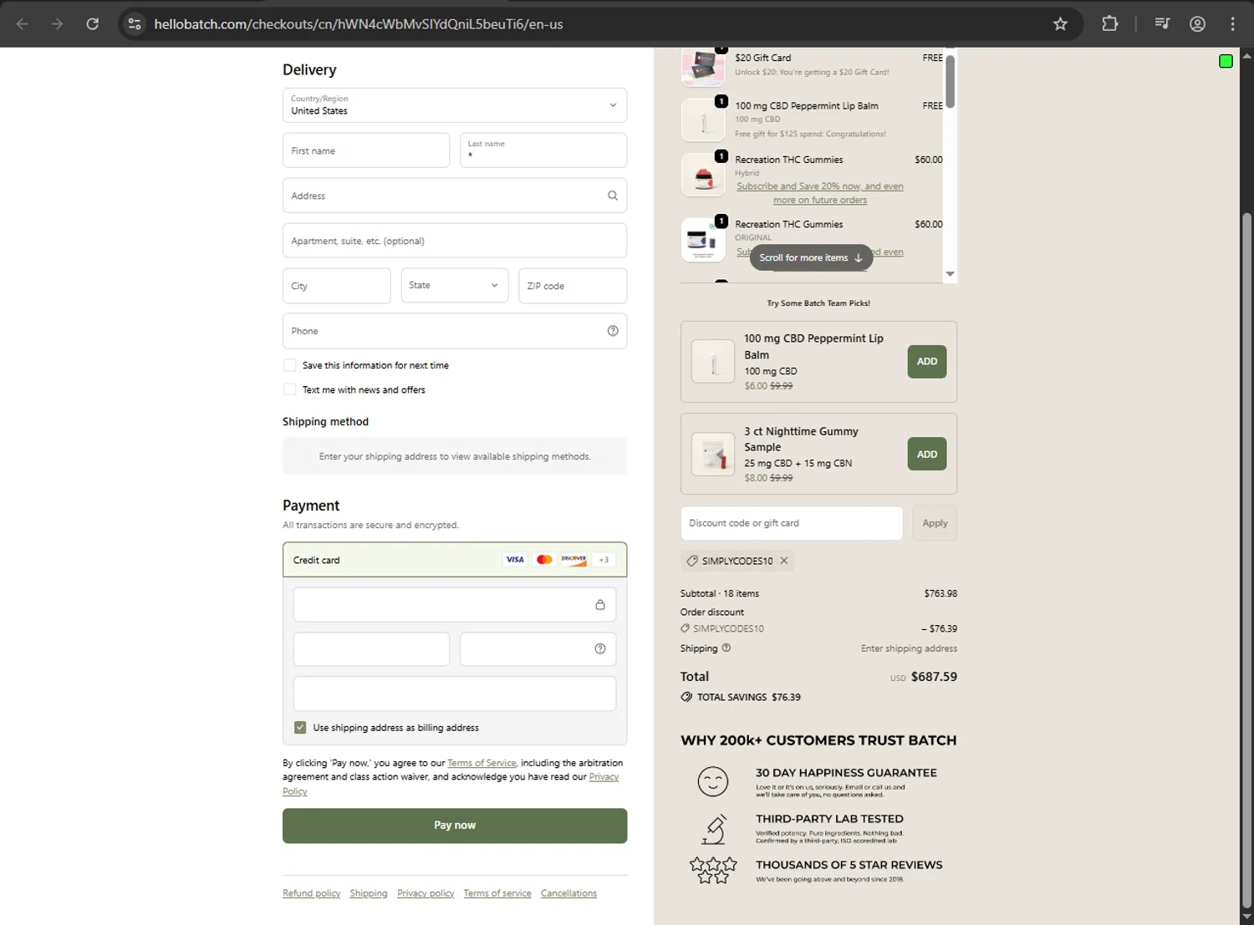Focus the card number field
The width and height of the screenshot is (1254, 925).
pos(455,604)
